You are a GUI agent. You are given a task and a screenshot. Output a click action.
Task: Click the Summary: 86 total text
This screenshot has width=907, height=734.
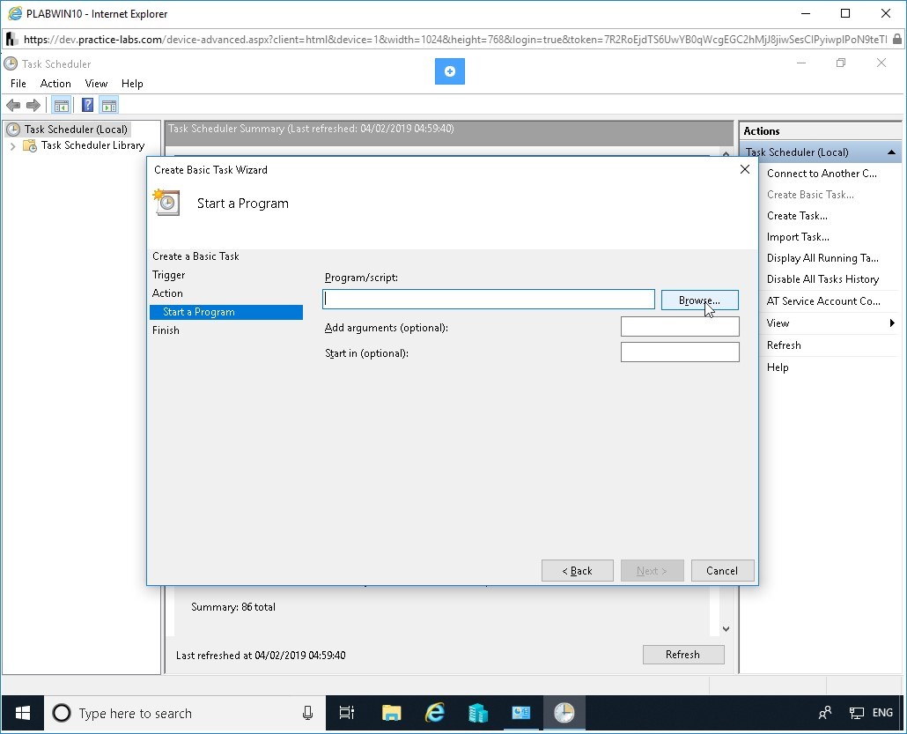coord(233,606)
